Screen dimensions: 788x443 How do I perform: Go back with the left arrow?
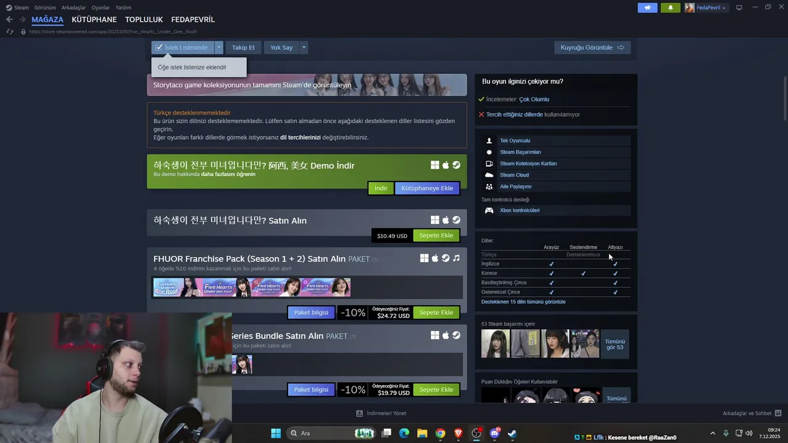pos(9,20)
